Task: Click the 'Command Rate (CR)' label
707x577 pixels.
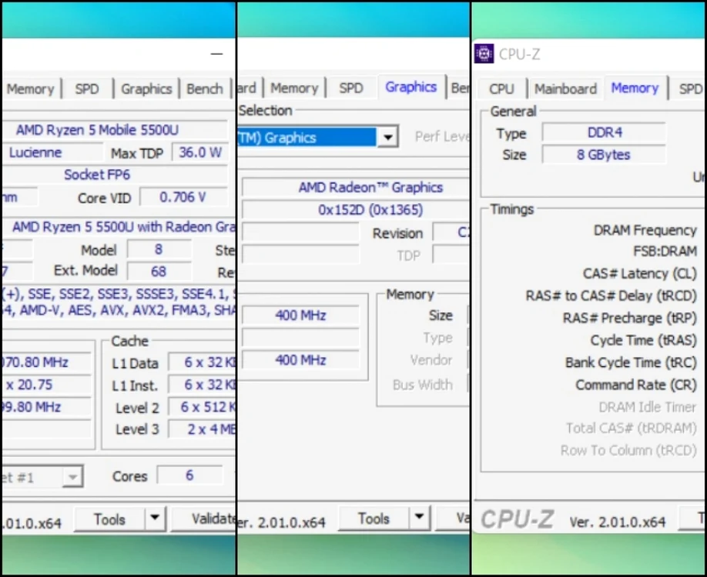Action: pyautogui.click(x=636, y=385)
